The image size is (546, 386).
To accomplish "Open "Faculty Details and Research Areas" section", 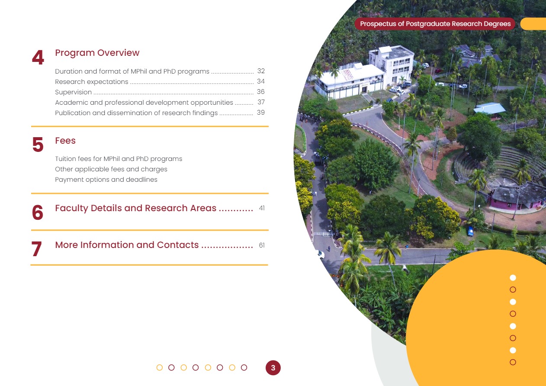I will (x=135, y=208).
